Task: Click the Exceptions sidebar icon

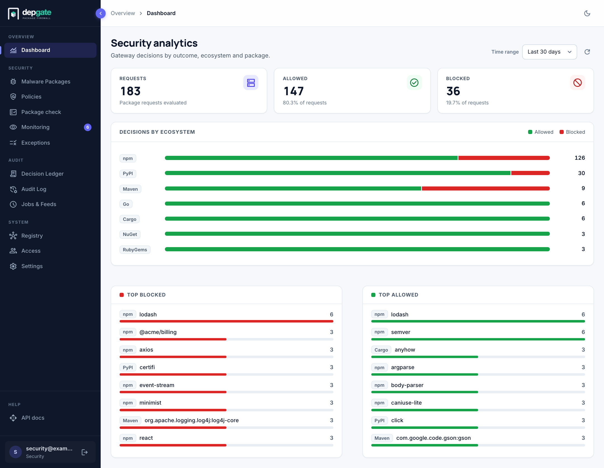Action: point(13,143)
